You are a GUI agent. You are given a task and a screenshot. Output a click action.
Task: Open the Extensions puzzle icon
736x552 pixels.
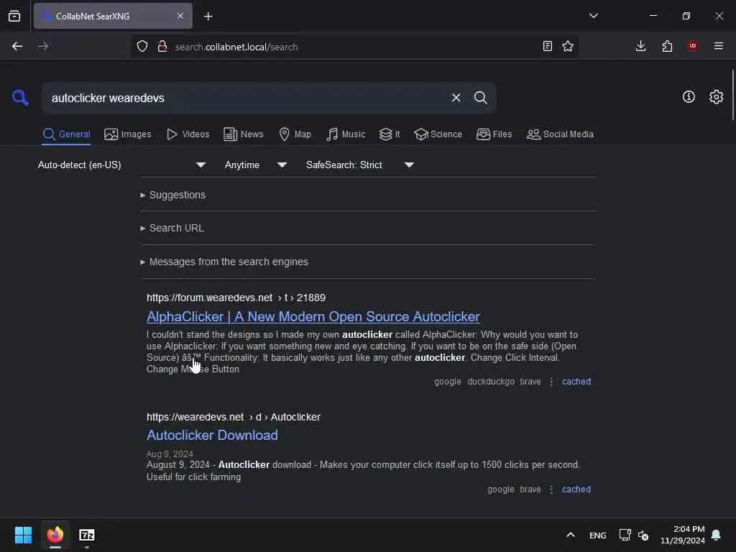(x=667, y=46)
